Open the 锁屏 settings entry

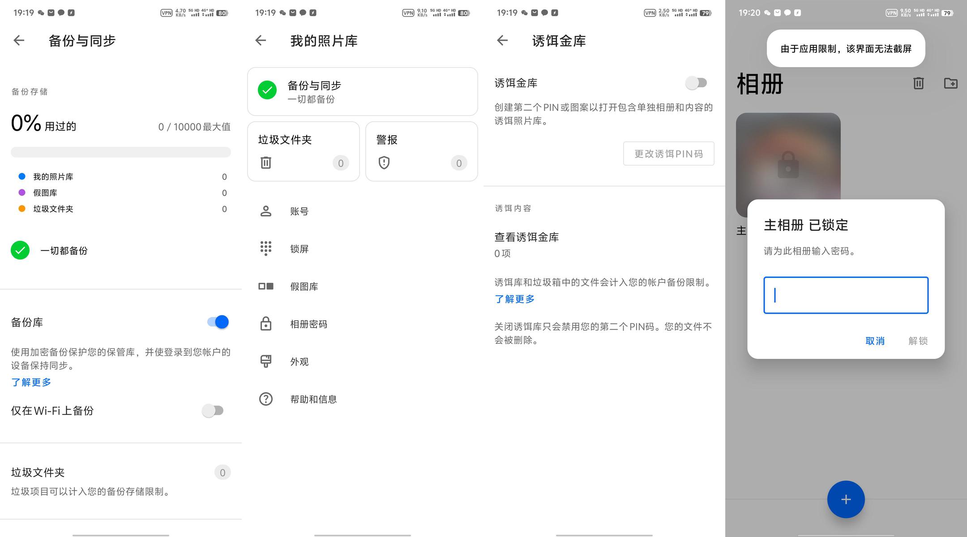pos(299,249)
